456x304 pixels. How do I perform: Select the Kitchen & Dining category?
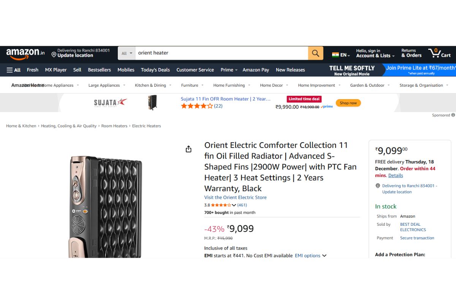(x=150, y=85)
